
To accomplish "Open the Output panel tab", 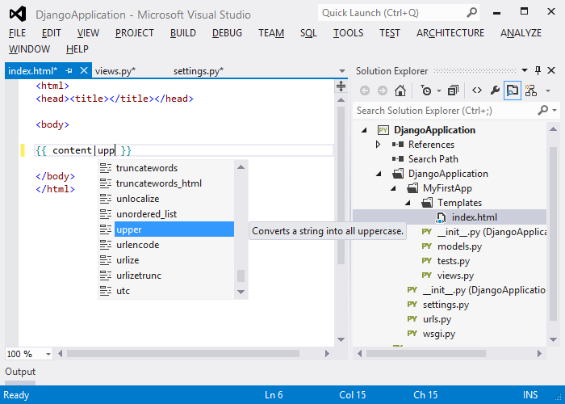I will click(x=20, y=372).
